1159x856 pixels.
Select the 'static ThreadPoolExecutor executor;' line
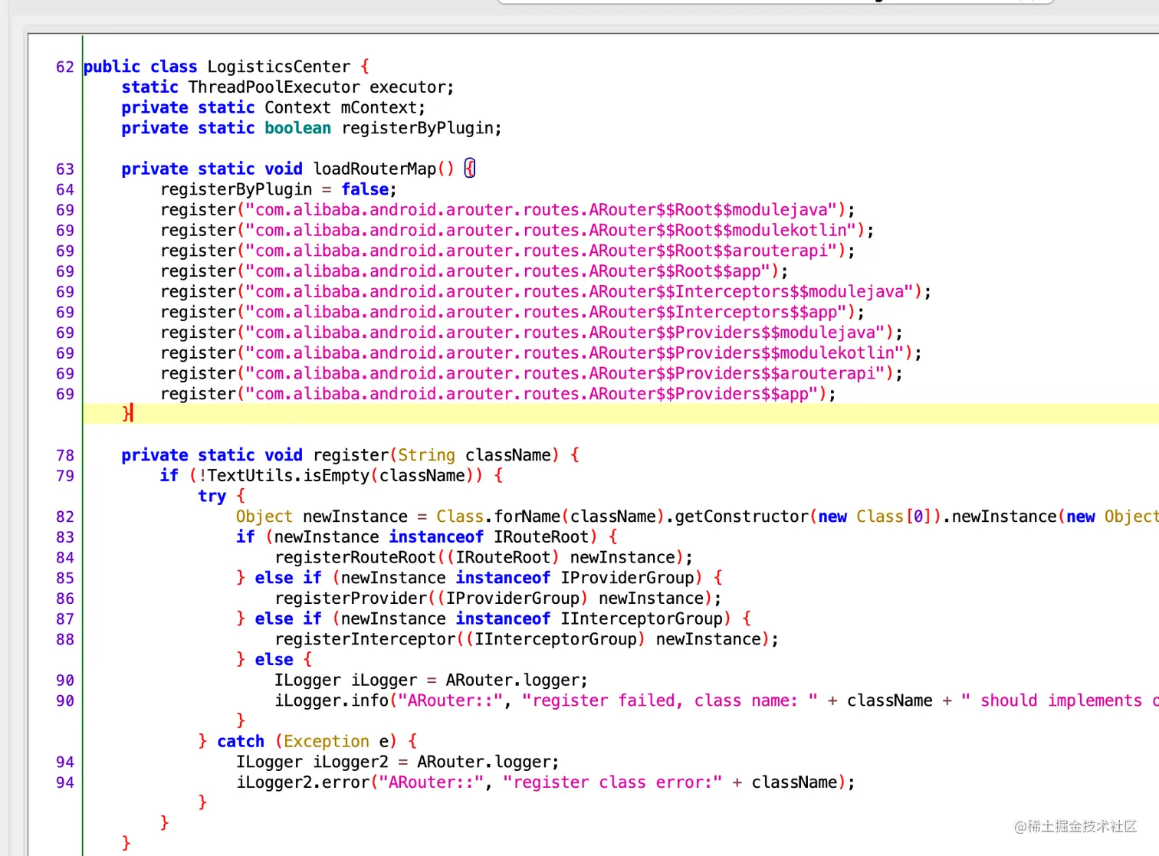[287, 87]
